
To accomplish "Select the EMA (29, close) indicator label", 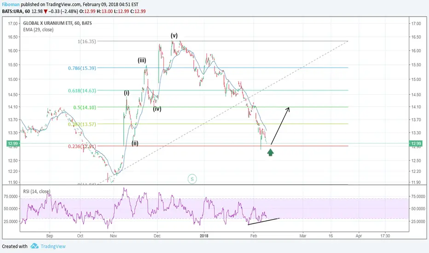I will 38,30.
